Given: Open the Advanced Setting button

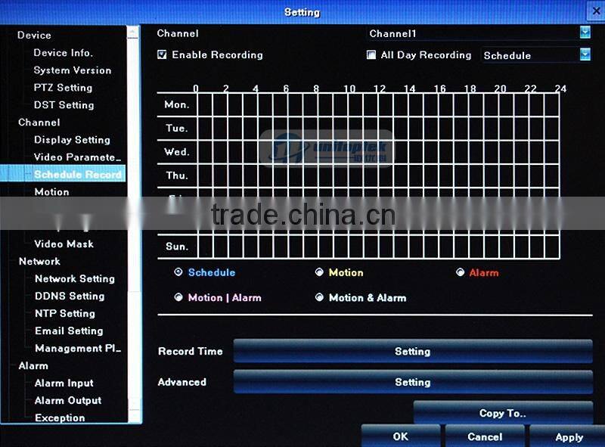Looking at the screenshot, I should click(x=412, y=382).
